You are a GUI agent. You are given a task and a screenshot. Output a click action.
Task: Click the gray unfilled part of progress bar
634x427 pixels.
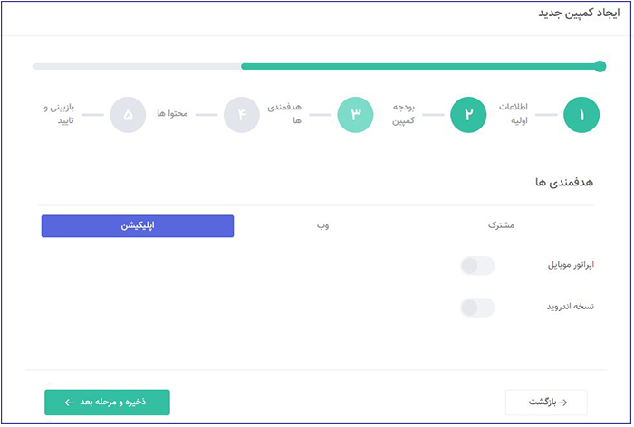point(136,66)
